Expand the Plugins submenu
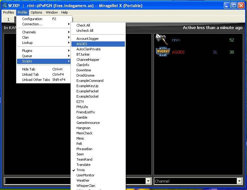The image size is (247, 190). (44, 51)
